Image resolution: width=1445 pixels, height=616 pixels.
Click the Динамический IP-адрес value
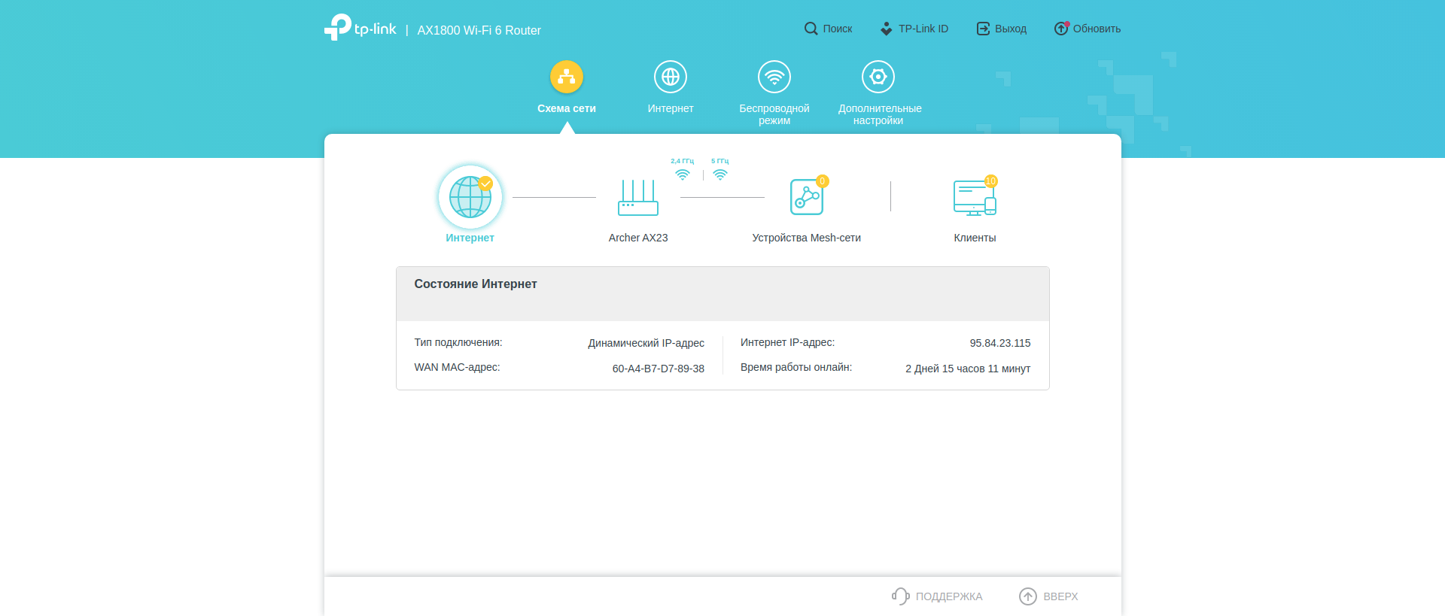coord(646,343)
